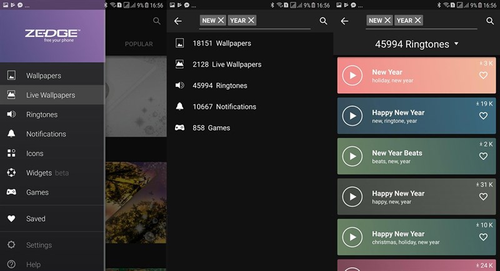Remove the NEW tag on the categories screen
The image size is (500, 271).
221,21
